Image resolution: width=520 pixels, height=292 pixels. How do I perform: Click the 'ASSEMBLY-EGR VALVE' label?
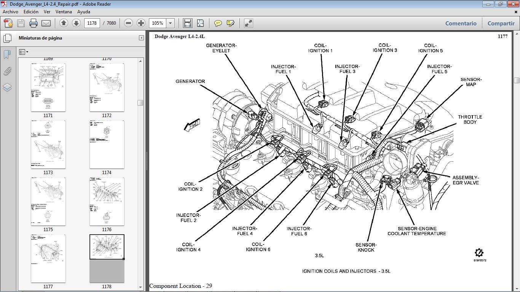point(466,180)
